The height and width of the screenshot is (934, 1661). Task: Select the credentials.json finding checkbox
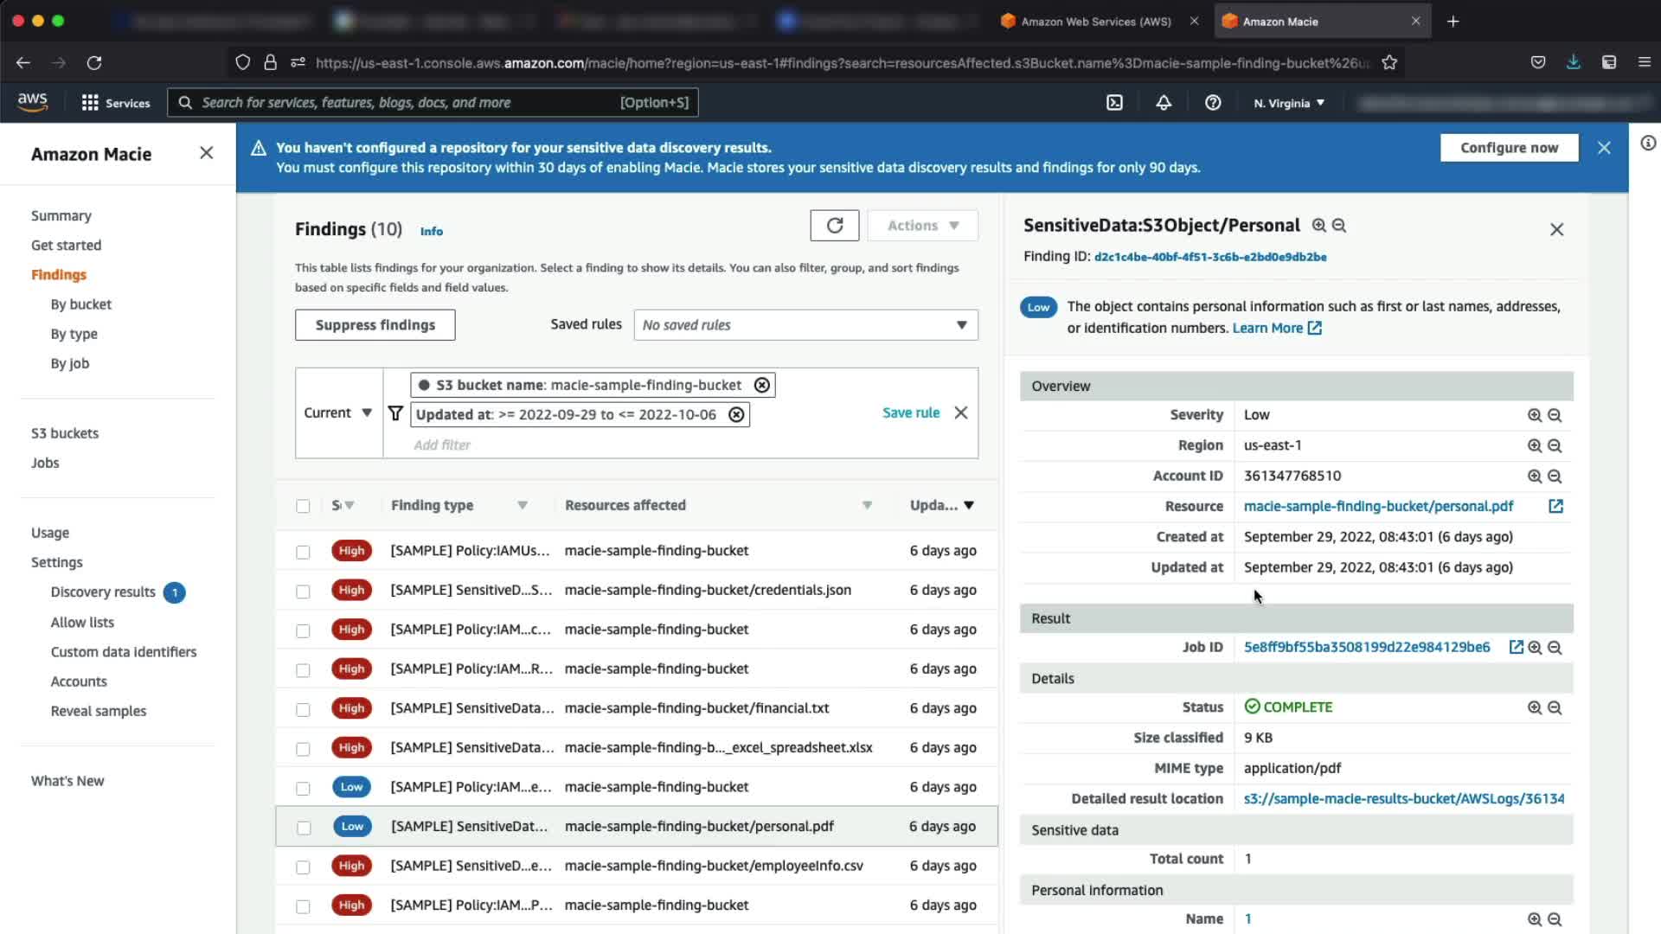tap(303, 592)
